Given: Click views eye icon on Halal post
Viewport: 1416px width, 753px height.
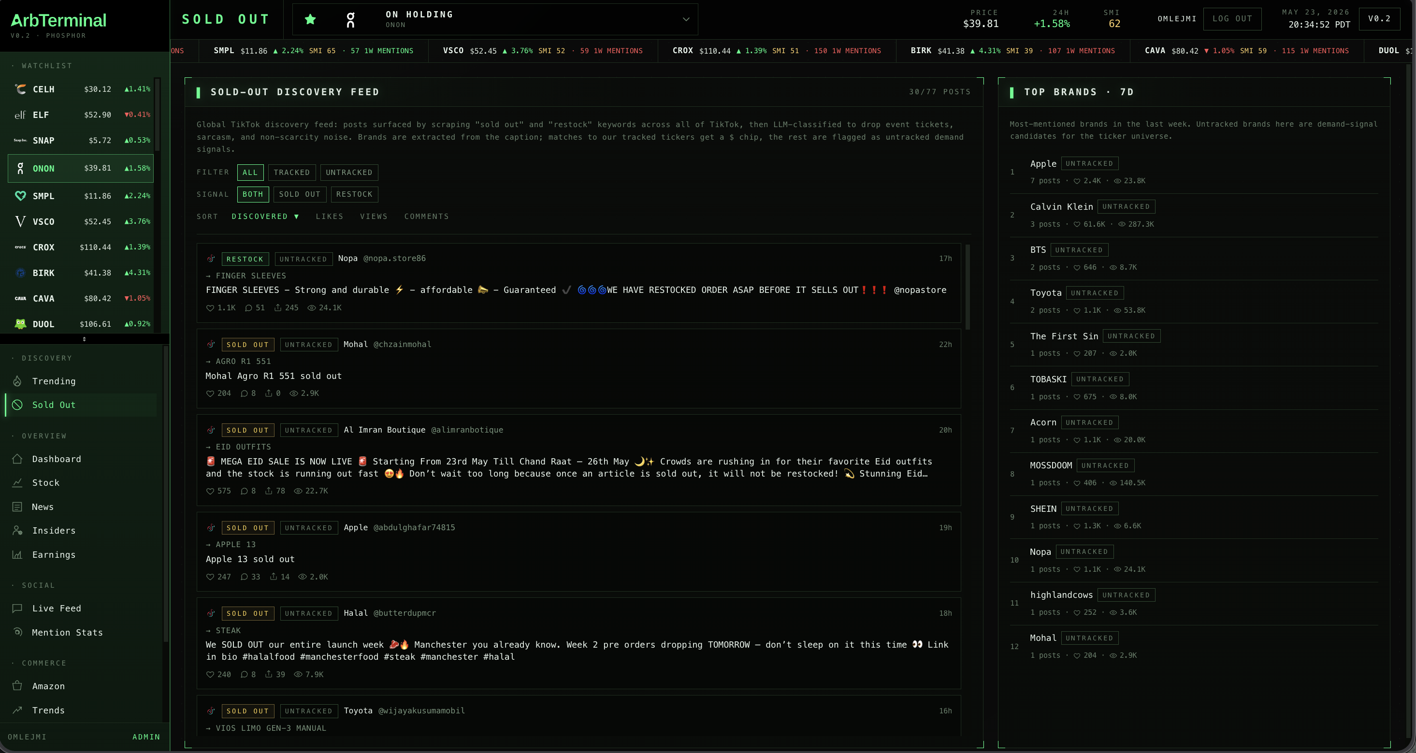Looking at the screenshot, I should (x=298, y=674).
